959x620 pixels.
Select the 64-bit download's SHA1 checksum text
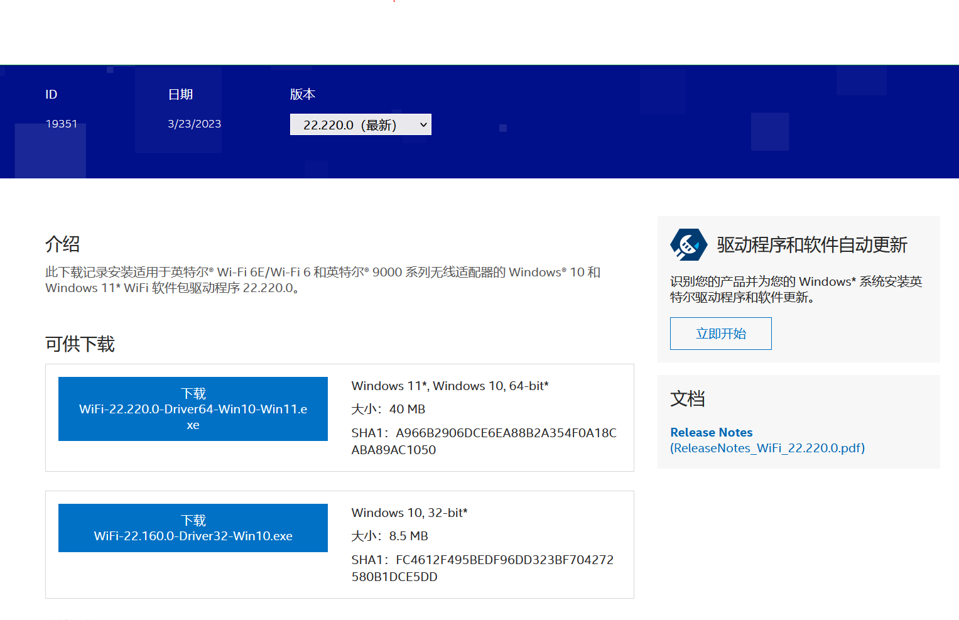[x=483, y=440]
